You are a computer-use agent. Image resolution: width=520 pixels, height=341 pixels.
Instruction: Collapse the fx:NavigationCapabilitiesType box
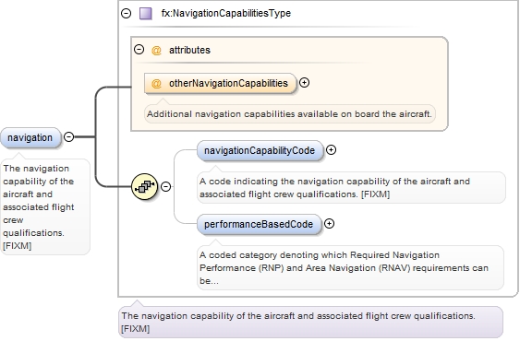point(126,13)
